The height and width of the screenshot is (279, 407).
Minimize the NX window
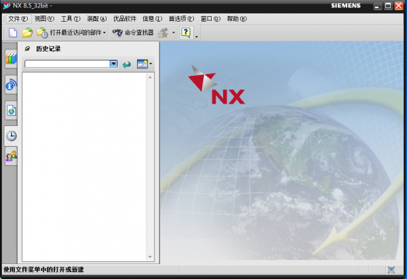(377, 5)
